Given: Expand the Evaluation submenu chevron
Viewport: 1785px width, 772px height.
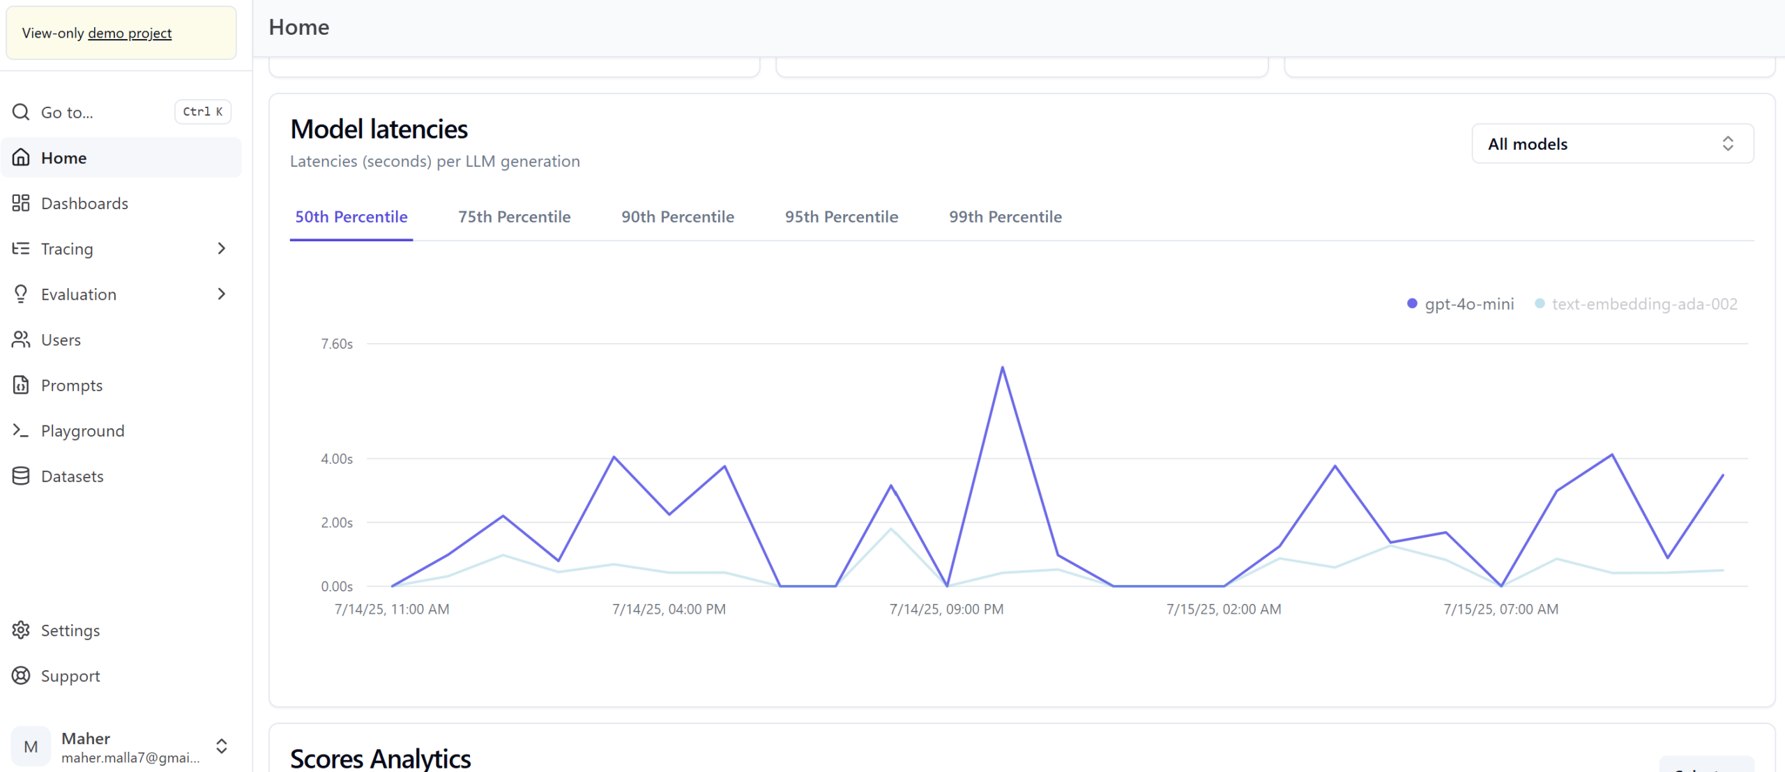Looking at the screenshot, I should point(222,294).
